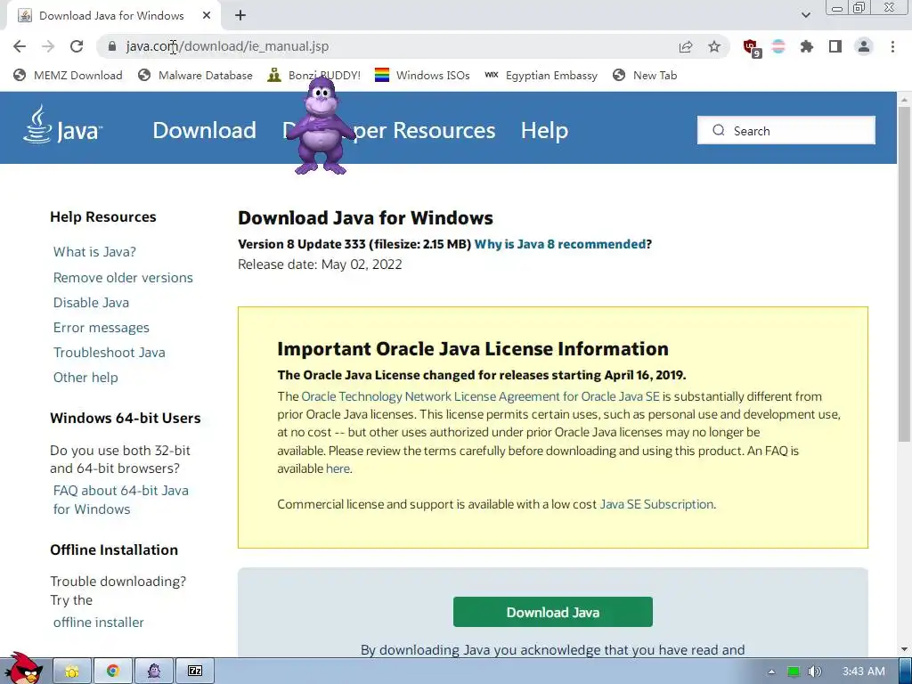Screen dimensions: 912x684
Task: Open the Windows ISOs bookmark
Action: (422, 76)
